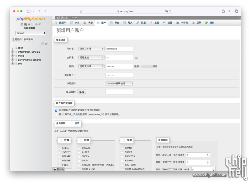Click the 全选 select all link
This screenshot has width=251, height=184.
[77, 123]
